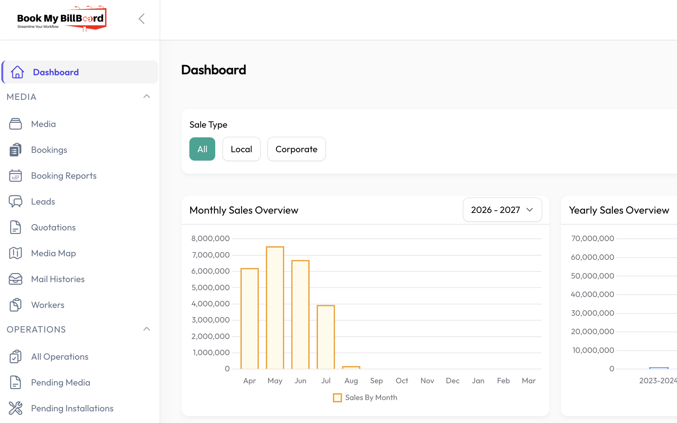
Task: Toggle the Sales By Month legend swatch
Action: [337, 397]
